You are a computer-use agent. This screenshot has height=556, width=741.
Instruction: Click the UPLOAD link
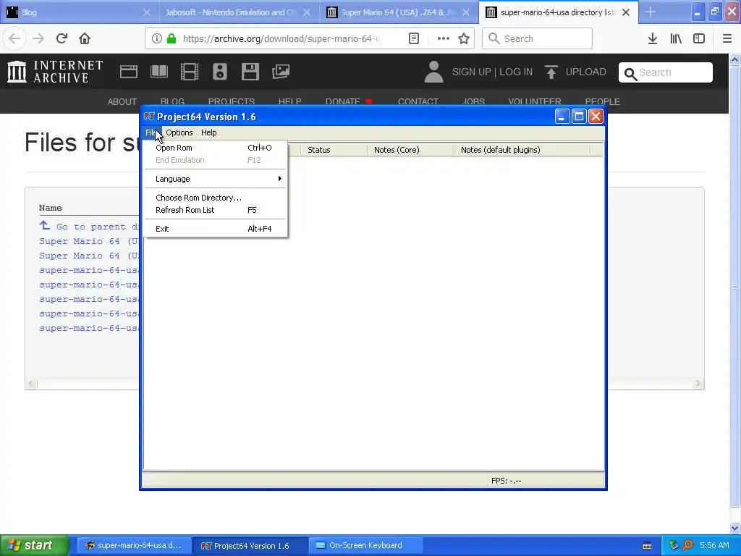575,72
